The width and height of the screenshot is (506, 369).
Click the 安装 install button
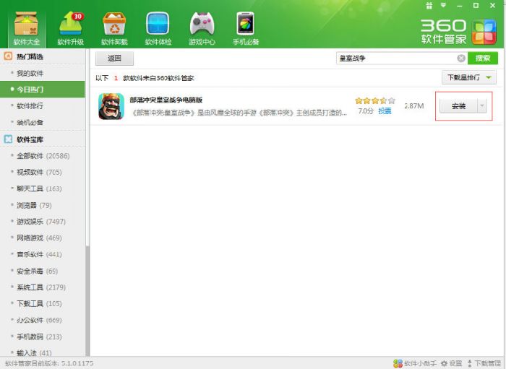458,106
